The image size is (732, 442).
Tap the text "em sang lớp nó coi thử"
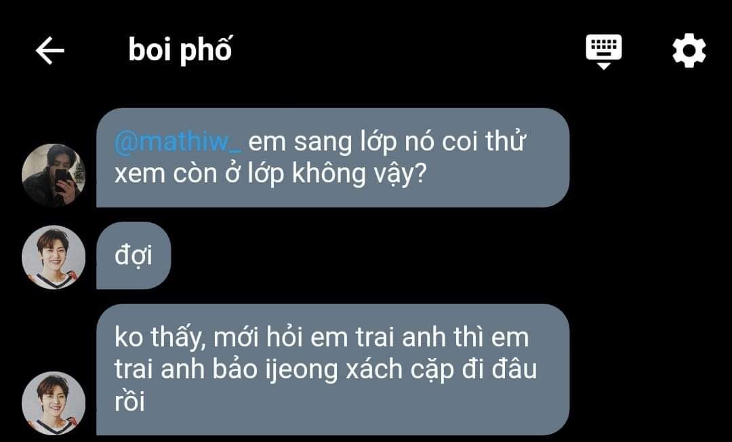[x=387, y=142]
